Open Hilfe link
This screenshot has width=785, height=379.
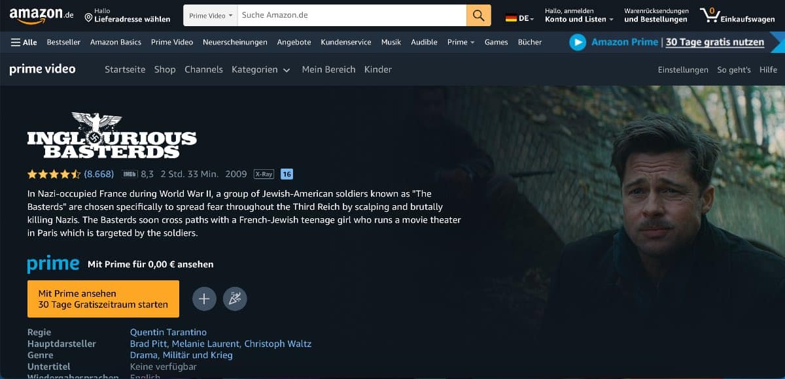768,70
